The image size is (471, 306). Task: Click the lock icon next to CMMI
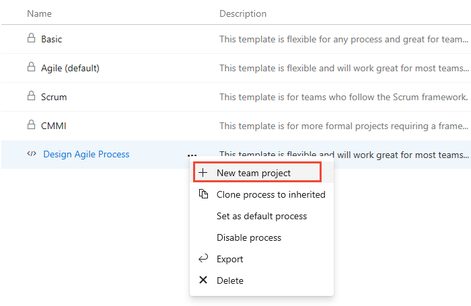pos(30,125)
